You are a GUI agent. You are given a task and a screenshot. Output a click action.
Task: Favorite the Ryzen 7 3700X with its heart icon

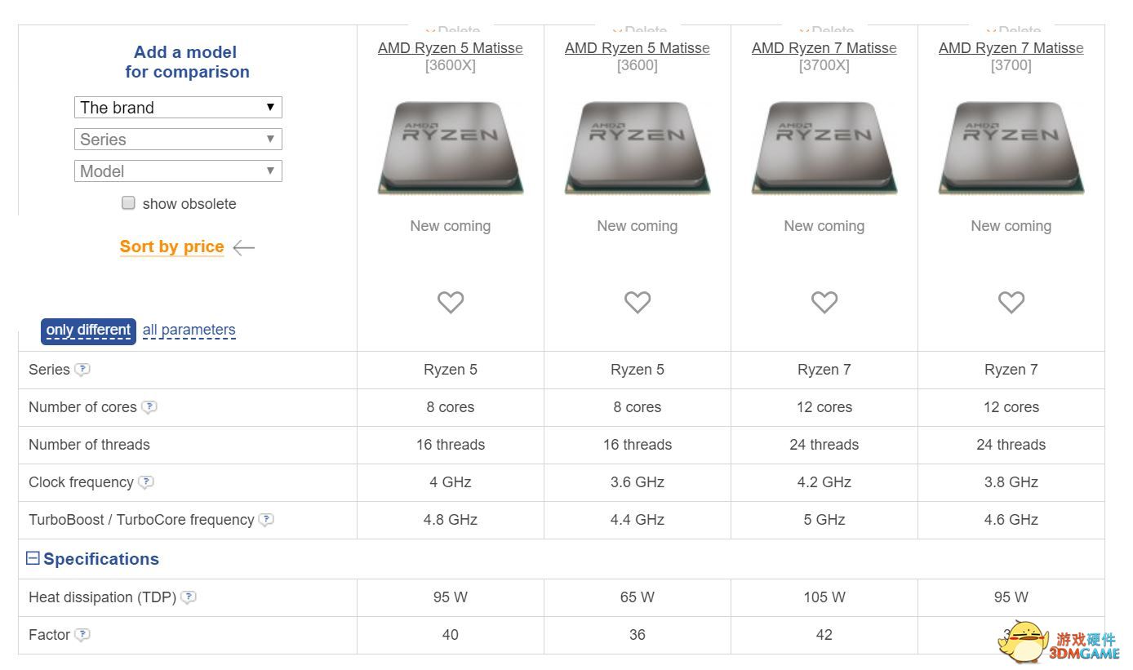click(824, 302)
